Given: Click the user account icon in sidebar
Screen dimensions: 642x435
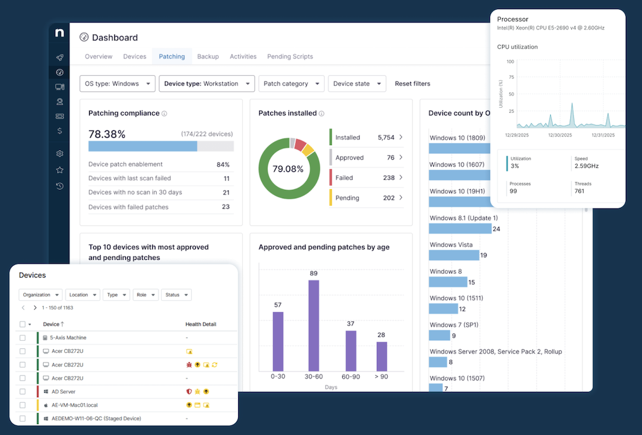Looking at the screenshot, I should point(60,101).
